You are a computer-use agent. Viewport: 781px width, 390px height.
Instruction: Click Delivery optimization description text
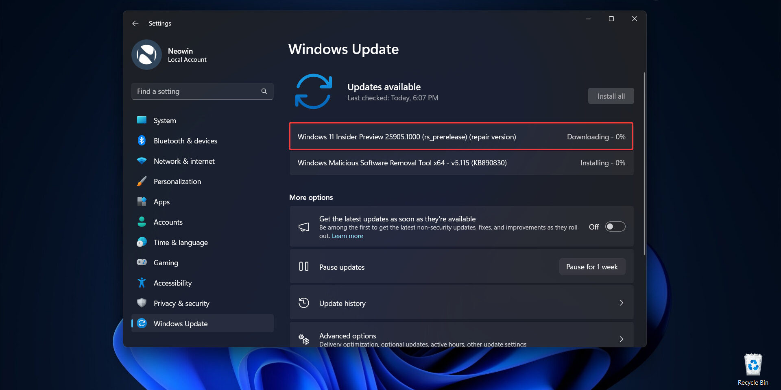[423, 344]
